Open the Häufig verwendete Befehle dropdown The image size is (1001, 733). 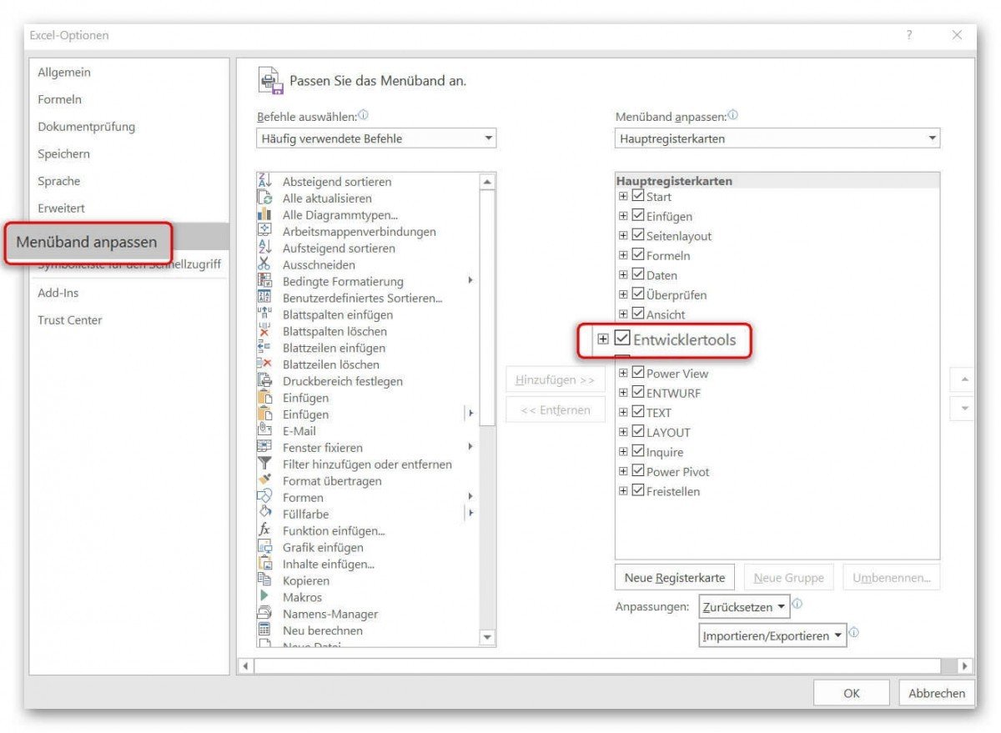pyautogui.click(x=489, y=138)
